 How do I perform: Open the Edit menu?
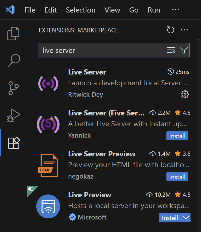point(51,10)
